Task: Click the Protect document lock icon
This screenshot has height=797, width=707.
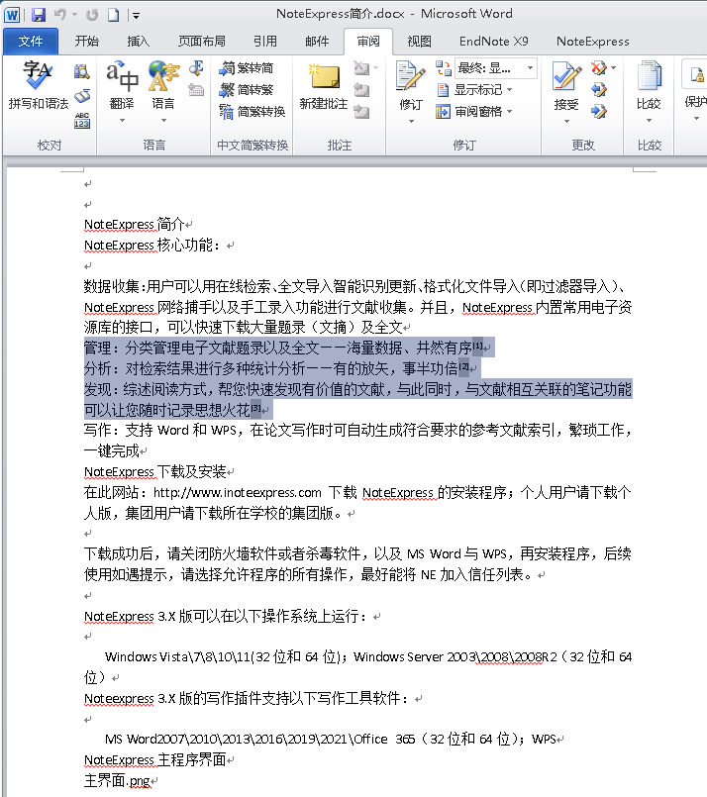Action: [696, 75]
